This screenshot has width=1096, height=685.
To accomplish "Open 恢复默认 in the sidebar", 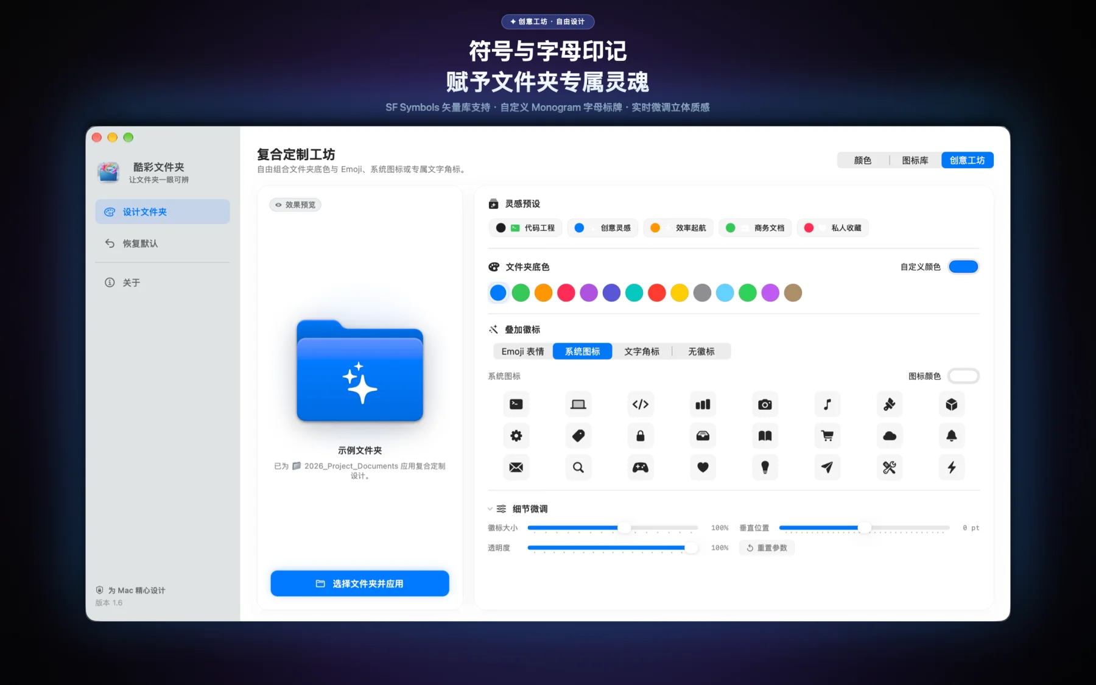I will pos(163,244).
